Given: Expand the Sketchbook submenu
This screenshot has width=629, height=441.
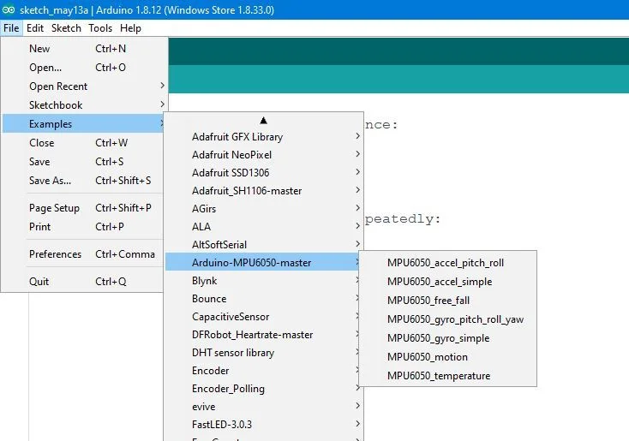Looking at the screenshot, I should click(x=85, y=105).
